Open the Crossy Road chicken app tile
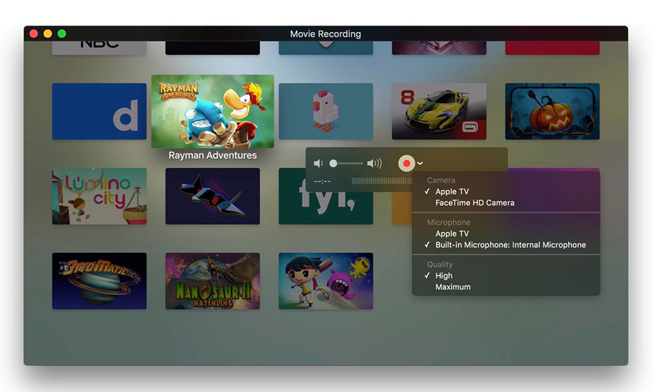654x392 pixels. tap(326, 111)
